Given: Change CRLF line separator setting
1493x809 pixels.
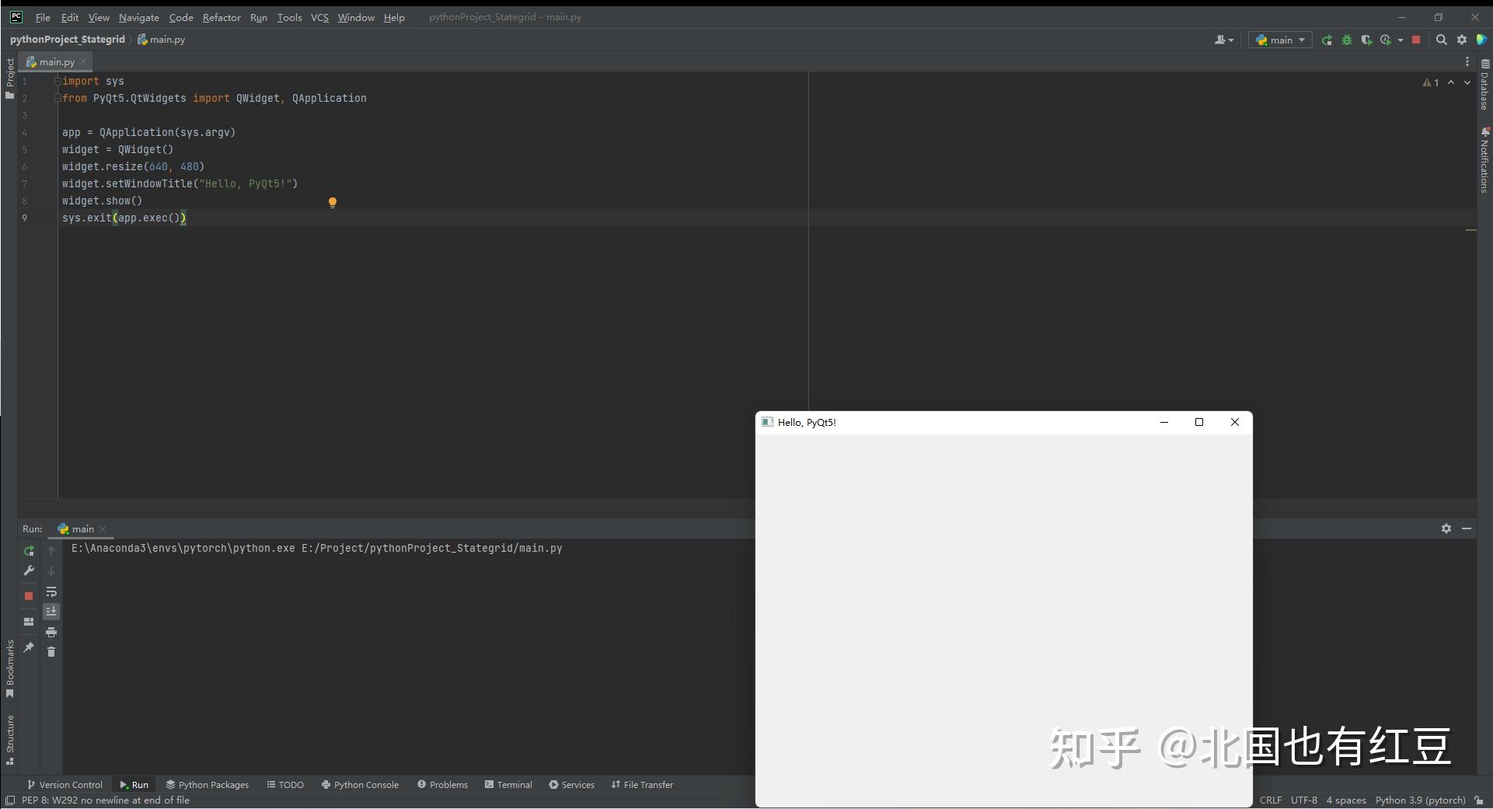Looking at the screenshot, I should tap(1271, 800).
